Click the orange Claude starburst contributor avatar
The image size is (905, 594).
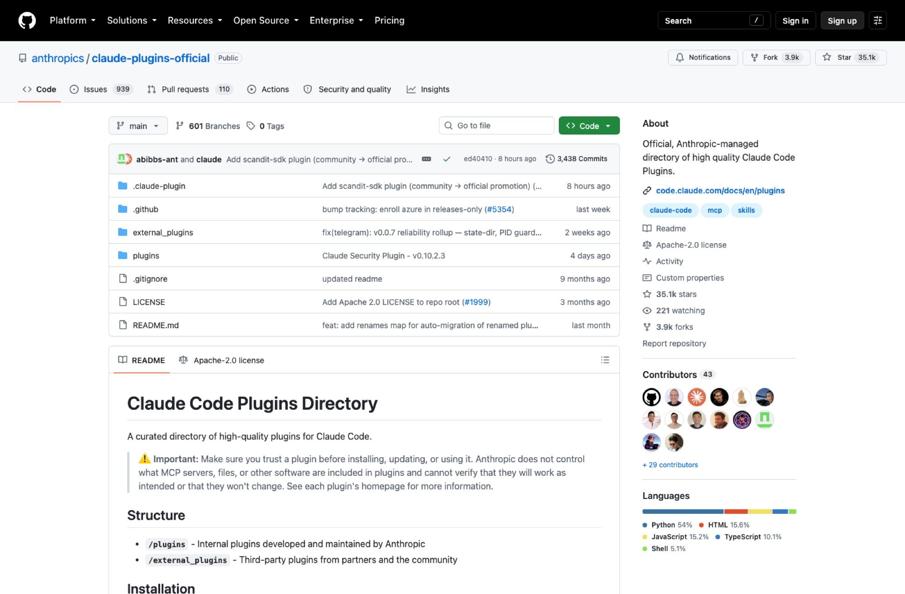click(697, 397)
